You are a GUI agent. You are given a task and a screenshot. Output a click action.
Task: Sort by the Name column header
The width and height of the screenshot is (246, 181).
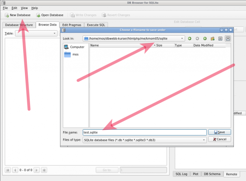pyautogui.click(x=123, y=45)
